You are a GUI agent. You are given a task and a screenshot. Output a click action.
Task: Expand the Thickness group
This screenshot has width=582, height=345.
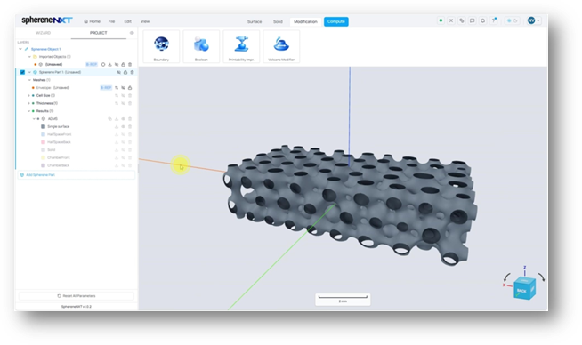point(29,103)
